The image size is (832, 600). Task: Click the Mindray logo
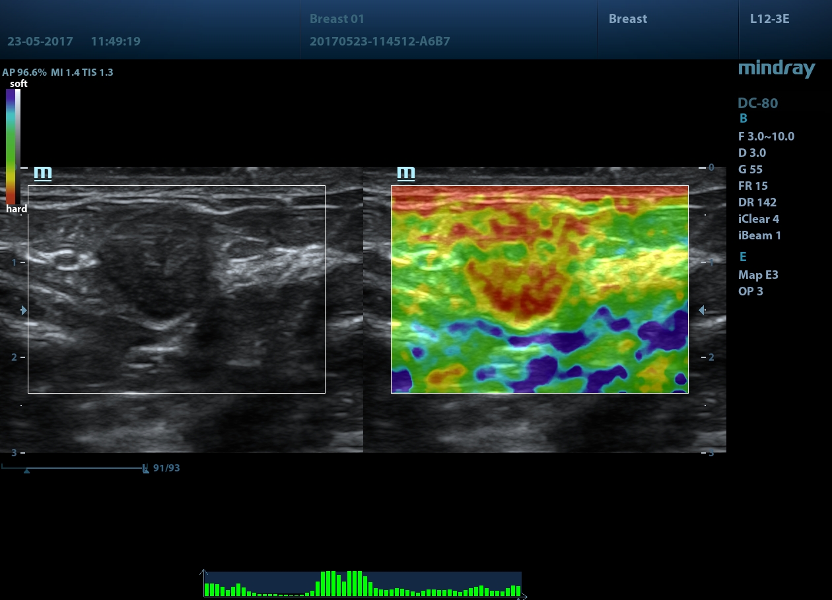coord(776,69)
